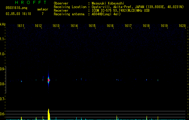Click the Ogata-vill. Akita-Pref. JAPAN receiving location text

(138, 7)
